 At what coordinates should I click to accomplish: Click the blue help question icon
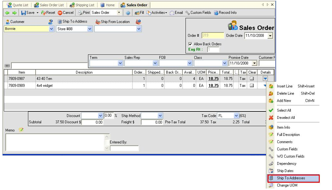click(x=128, y=13)
